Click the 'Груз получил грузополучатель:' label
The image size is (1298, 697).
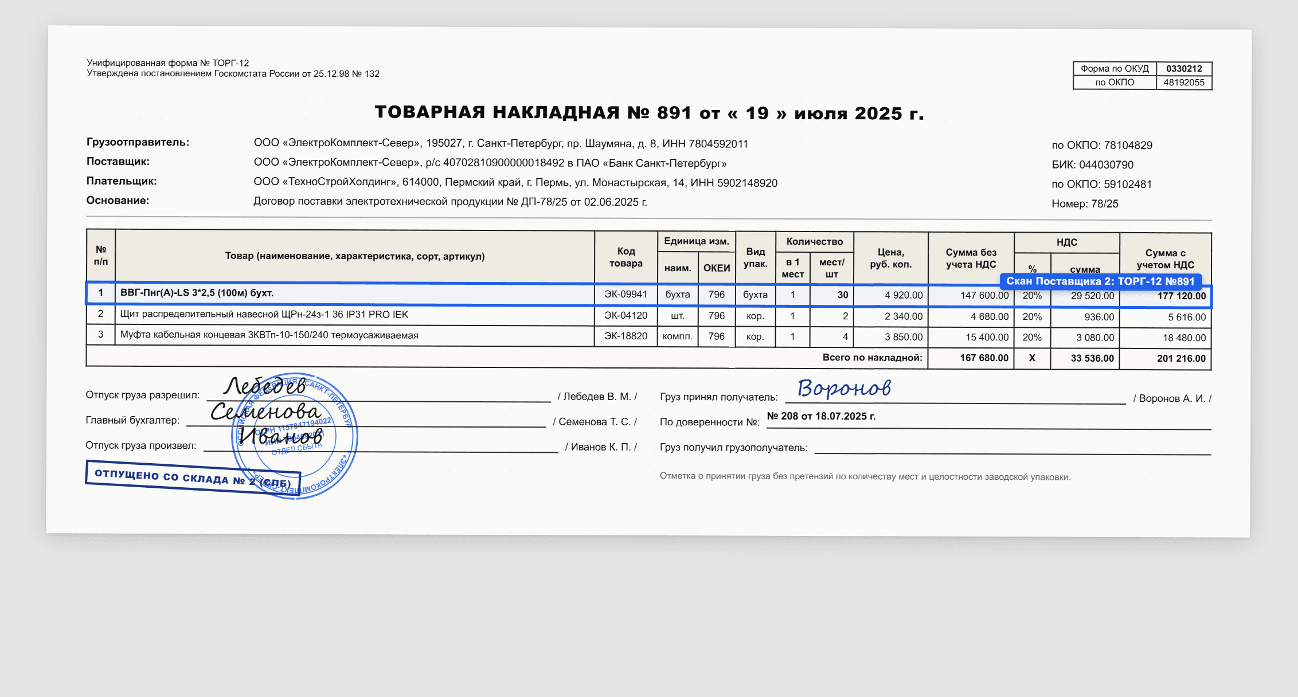point(733,448)
